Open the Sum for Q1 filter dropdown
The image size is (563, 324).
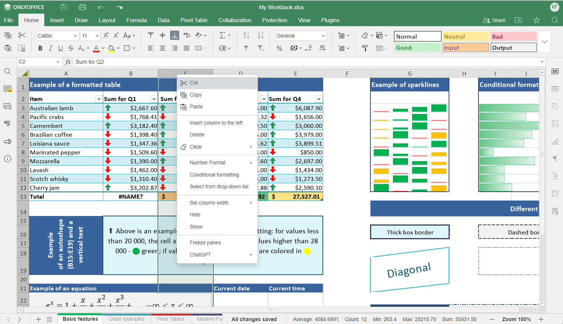click(x=154, y=99)
